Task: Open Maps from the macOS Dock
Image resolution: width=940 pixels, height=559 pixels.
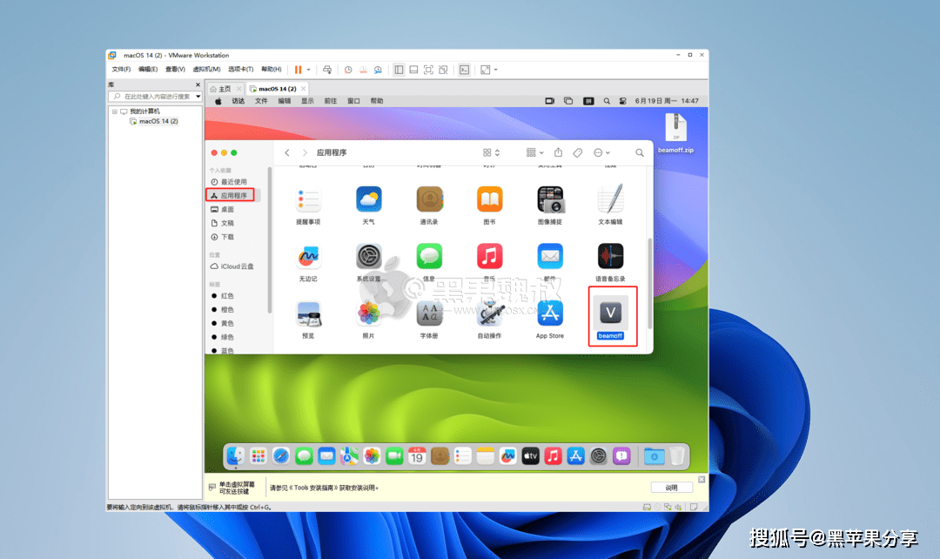Action: click(350, 456)
